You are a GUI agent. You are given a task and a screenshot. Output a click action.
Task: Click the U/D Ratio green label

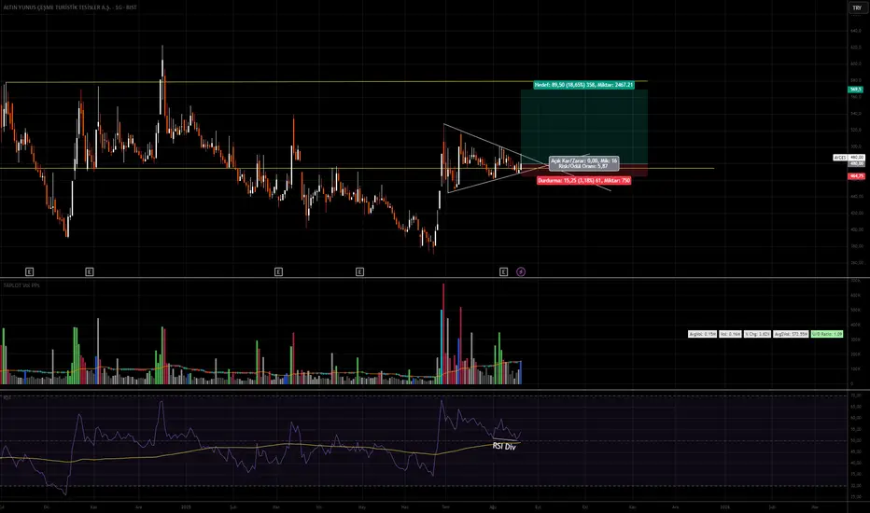[x=827, y=334]
